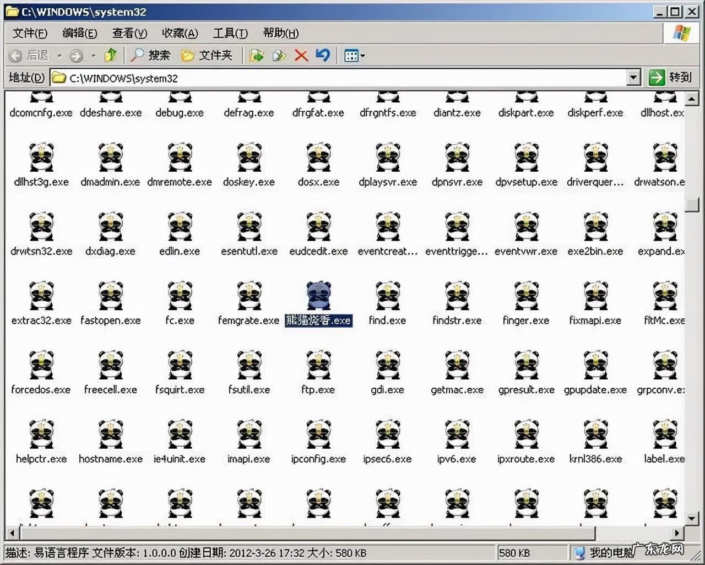The image size is (705, 565).
Task: Click the Copy To toolbar icon
Action: [279, 55]
